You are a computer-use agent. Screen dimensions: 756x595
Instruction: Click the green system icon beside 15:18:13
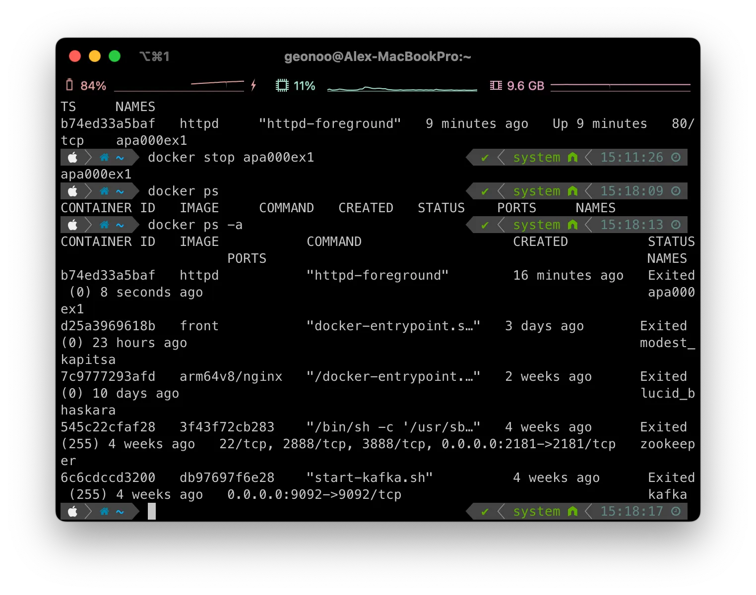[572, 225]
